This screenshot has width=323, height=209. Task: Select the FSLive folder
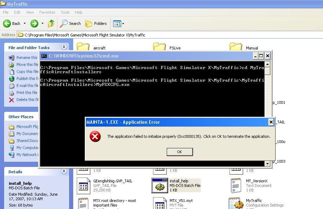[x=167, y=47]
